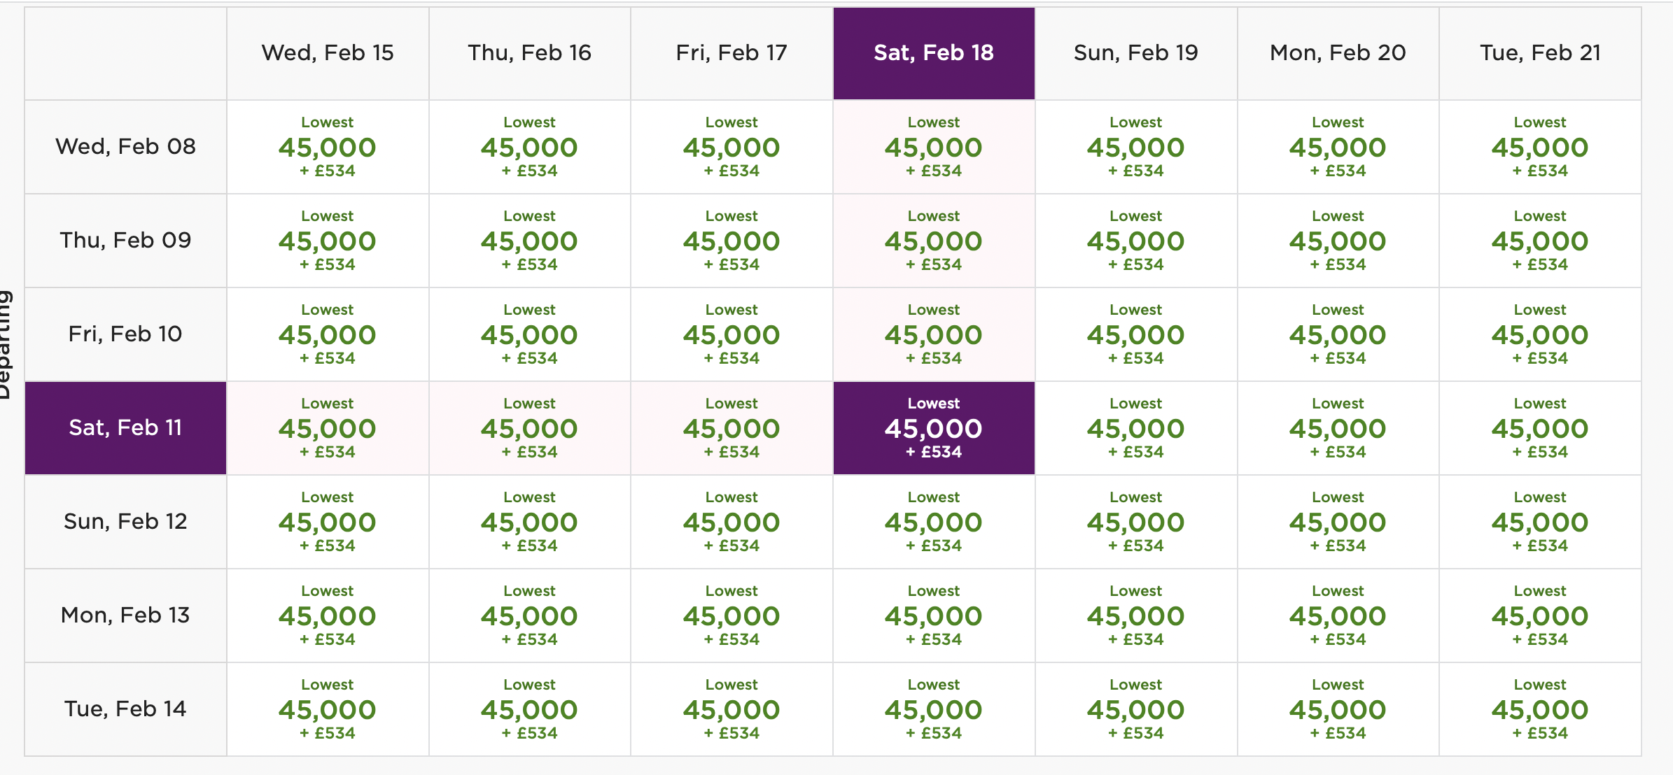Viewport: 1673px width, 775px height.
Task: Select the Sat, Feb 11 departing row header
Action: point(125,428)
